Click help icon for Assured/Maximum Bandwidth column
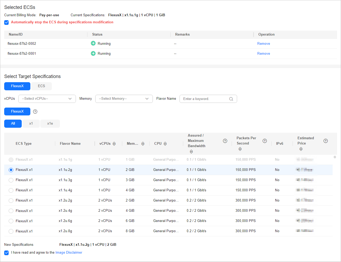Image resolution: width=341 pixels, height=262 pixels. tap(225, 141)
